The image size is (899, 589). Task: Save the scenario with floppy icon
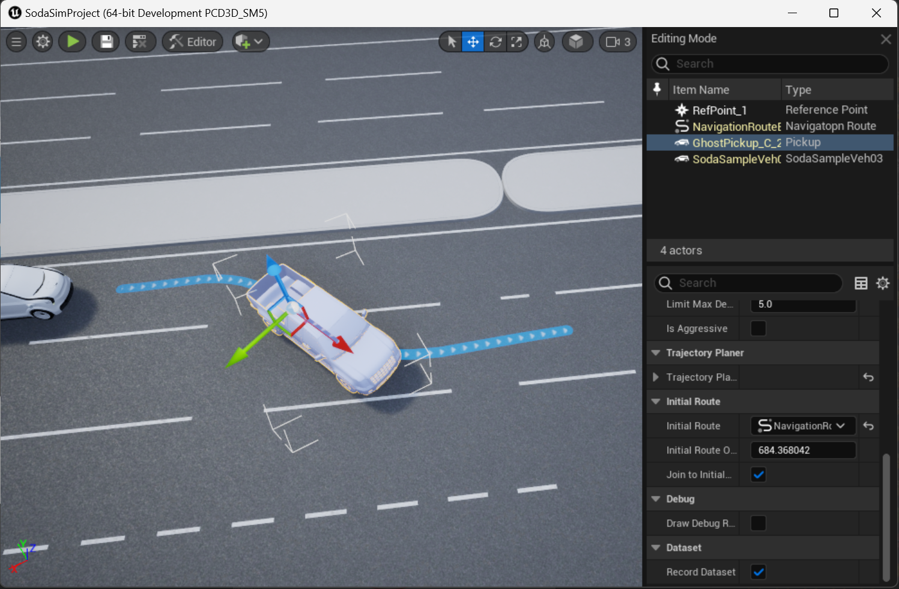pyautogui.click(x=106, y=41)
